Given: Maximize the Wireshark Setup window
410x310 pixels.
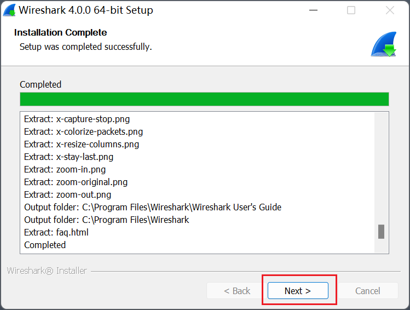Looking at the screenshot, I should (351, 10).
